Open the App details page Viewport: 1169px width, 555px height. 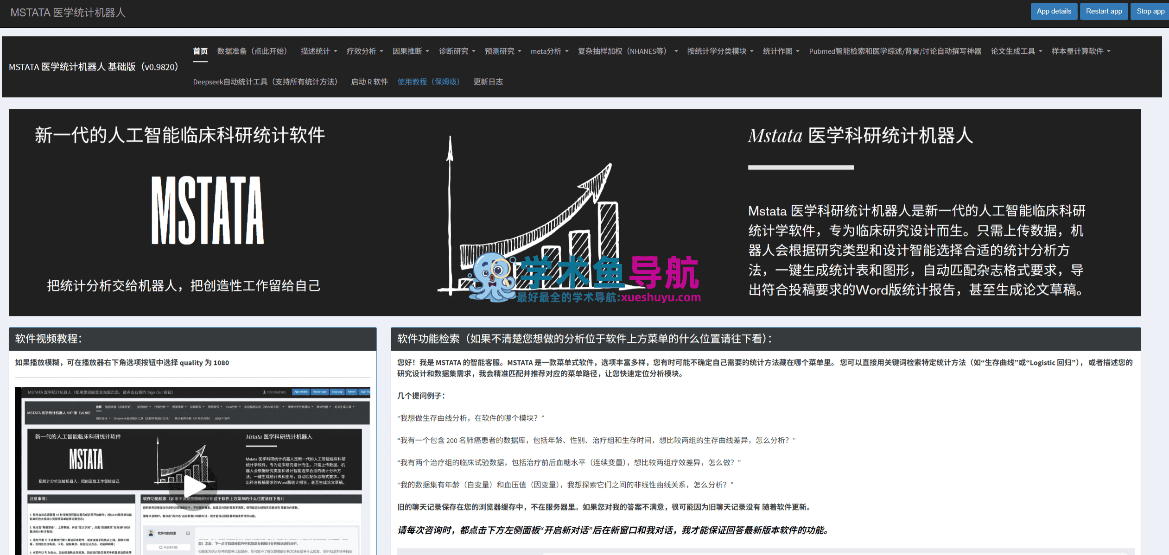pos(1054,12)
